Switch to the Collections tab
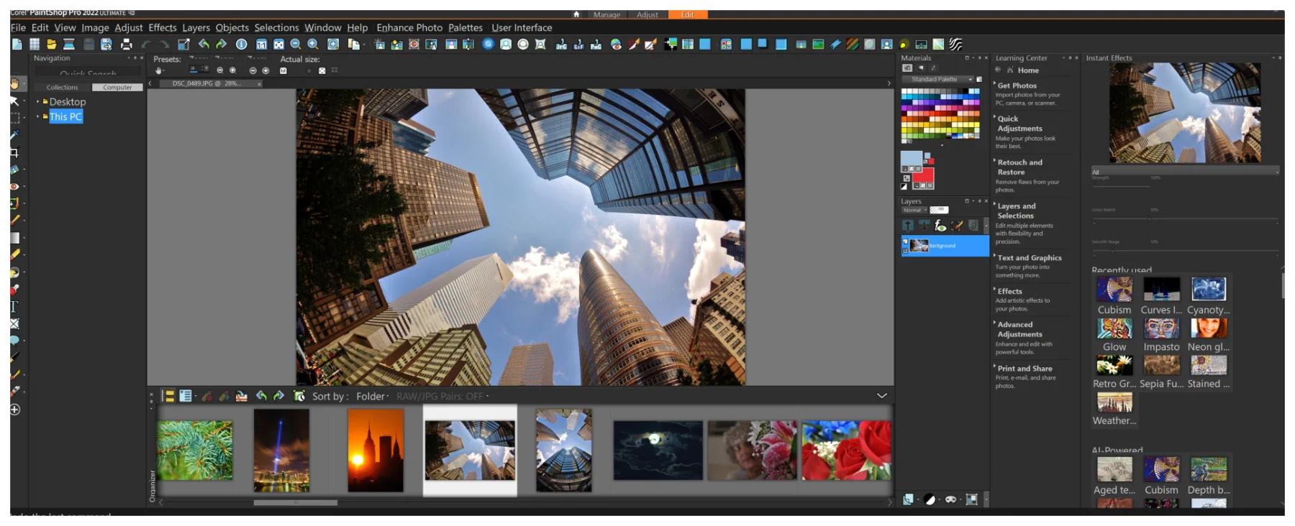Viewport: 1295px width, 526px height. click(x=62, y=88)
